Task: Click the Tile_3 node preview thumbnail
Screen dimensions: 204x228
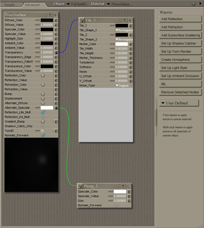Action: 106,115
